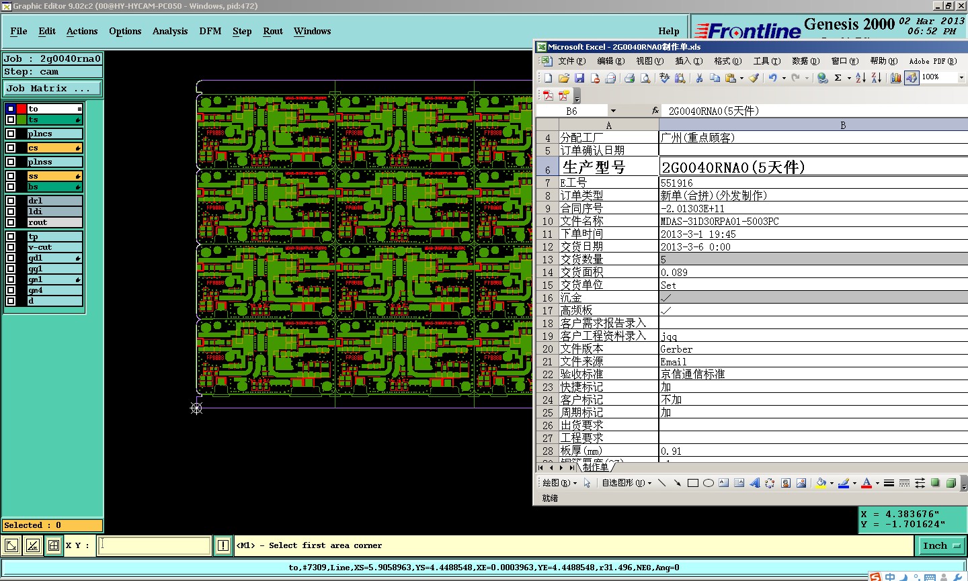Viewport: 968px width, 581px height.
Task: Click the XY coordinate input field
Action: tap(154, 545)
